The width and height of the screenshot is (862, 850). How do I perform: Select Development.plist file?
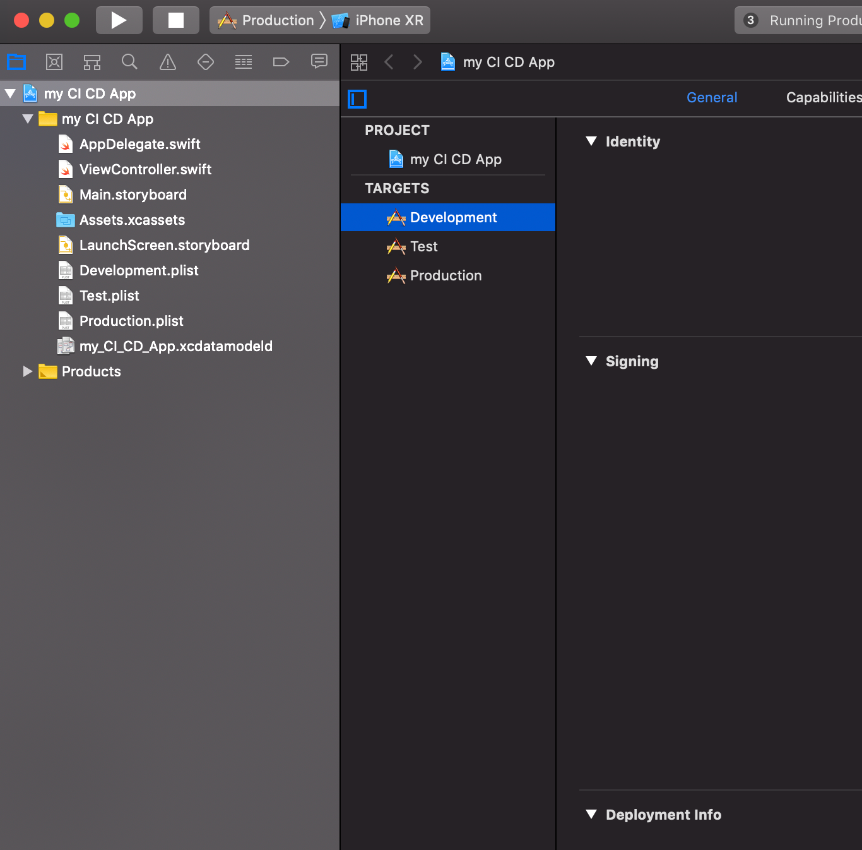coord(139,270)
